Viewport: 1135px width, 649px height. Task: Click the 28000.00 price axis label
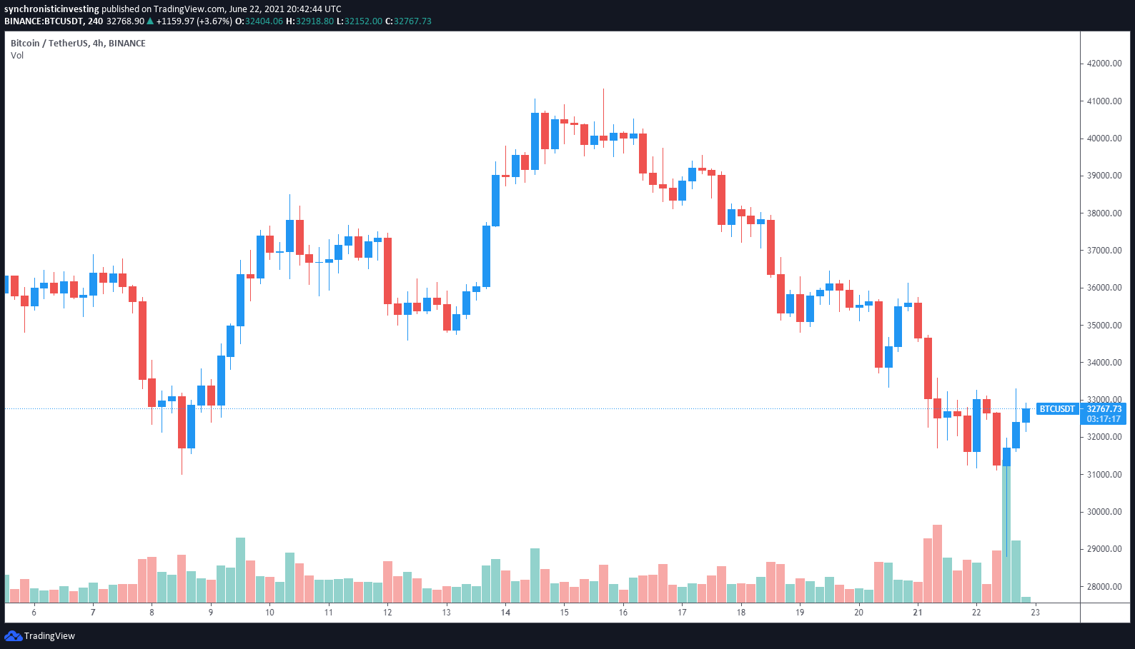1104,586
